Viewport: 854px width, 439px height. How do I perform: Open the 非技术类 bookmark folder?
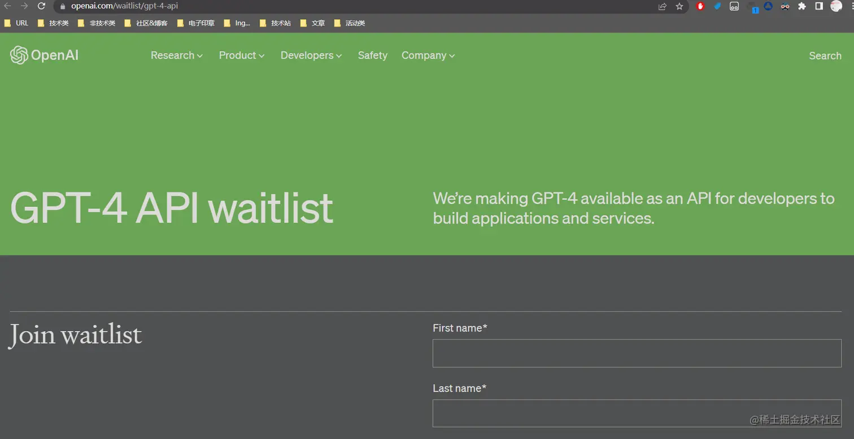click(x=97, y=23)
